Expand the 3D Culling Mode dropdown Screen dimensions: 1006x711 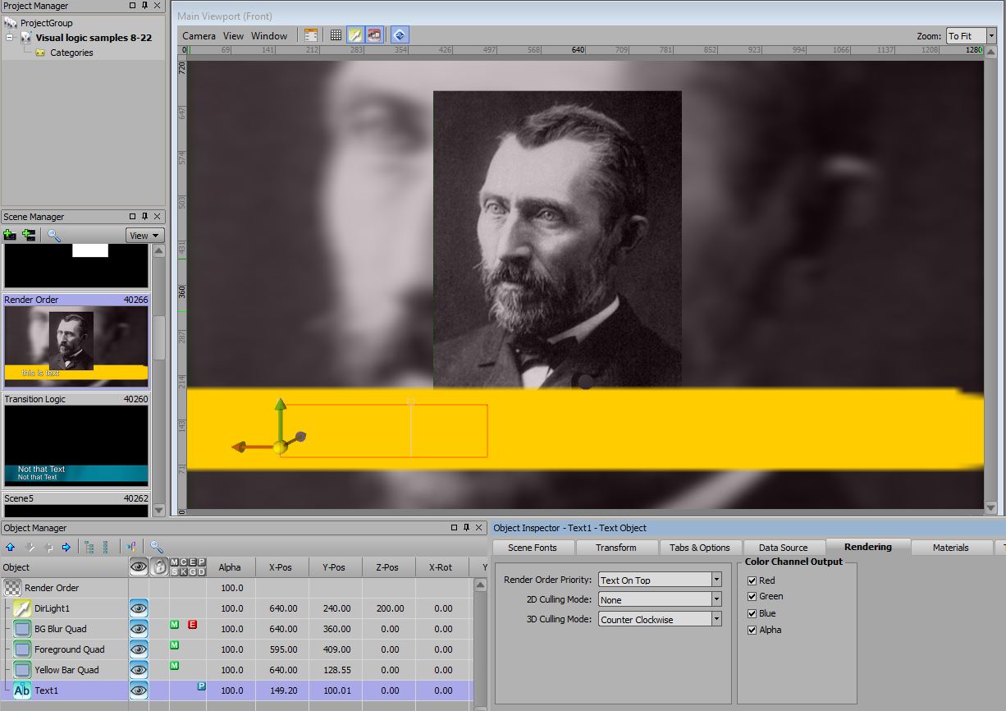[716, 619]
